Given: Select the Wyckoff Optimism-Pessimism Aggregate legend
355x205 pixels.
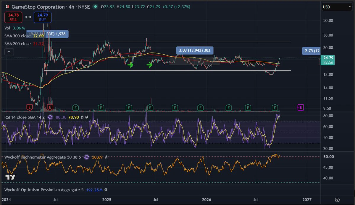Looking at the screenshot, I should point(44,190).
